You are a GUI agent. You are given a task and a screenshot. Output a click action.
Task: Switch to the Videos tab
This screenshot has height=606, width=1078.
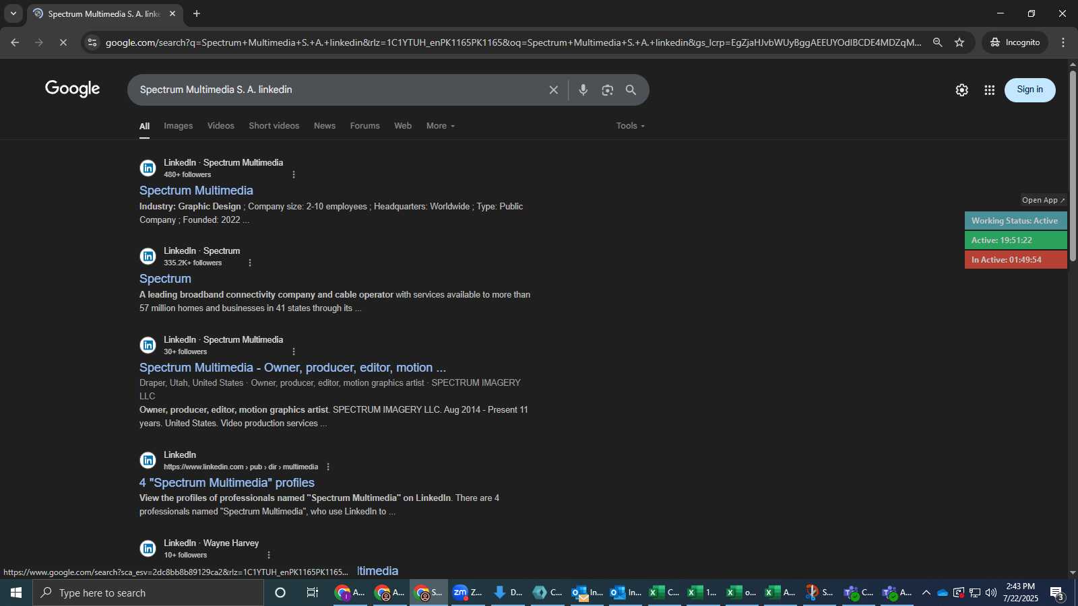(220, 126)
